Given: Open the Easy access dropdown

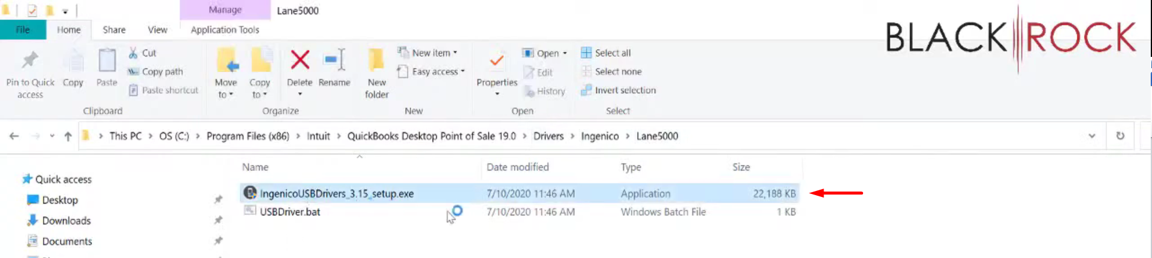Looking at the screenshot, I should pyautogui.click(x=430, y=71).
